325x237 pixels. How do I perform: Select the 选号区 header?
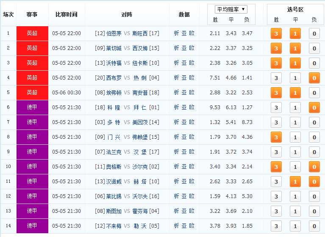[x=295, y=9]
